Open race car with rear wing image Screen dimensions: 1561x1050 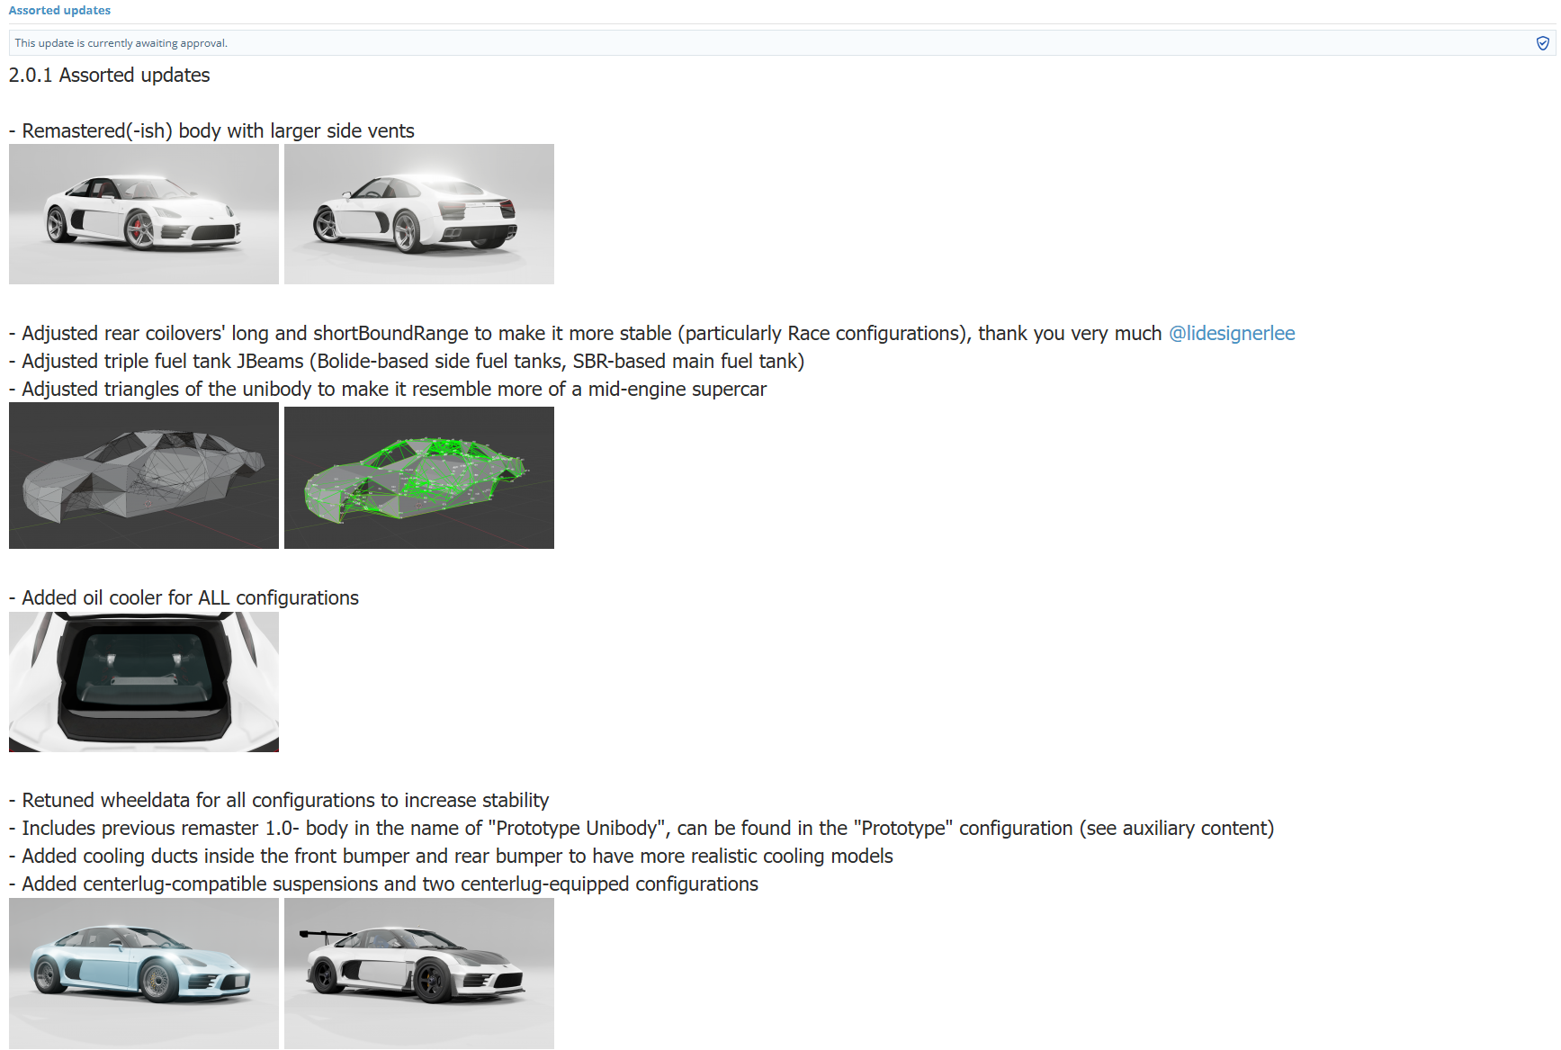tap(419, 974)
